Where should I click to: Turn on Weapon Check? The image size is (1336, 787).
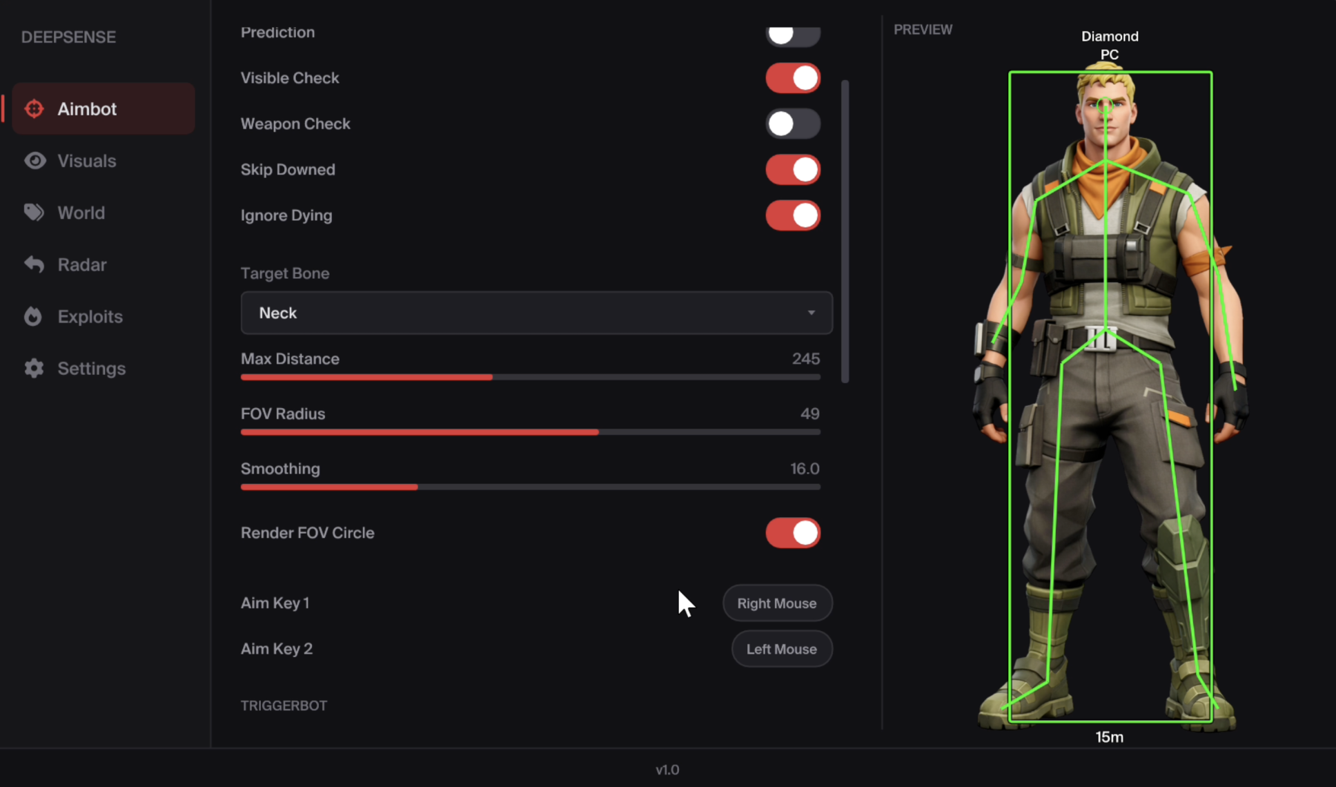click(792, 124)
